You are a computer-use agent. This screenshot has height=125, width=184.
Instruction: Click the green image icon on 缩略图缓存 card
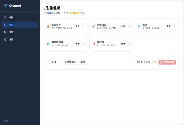point(48,44)
